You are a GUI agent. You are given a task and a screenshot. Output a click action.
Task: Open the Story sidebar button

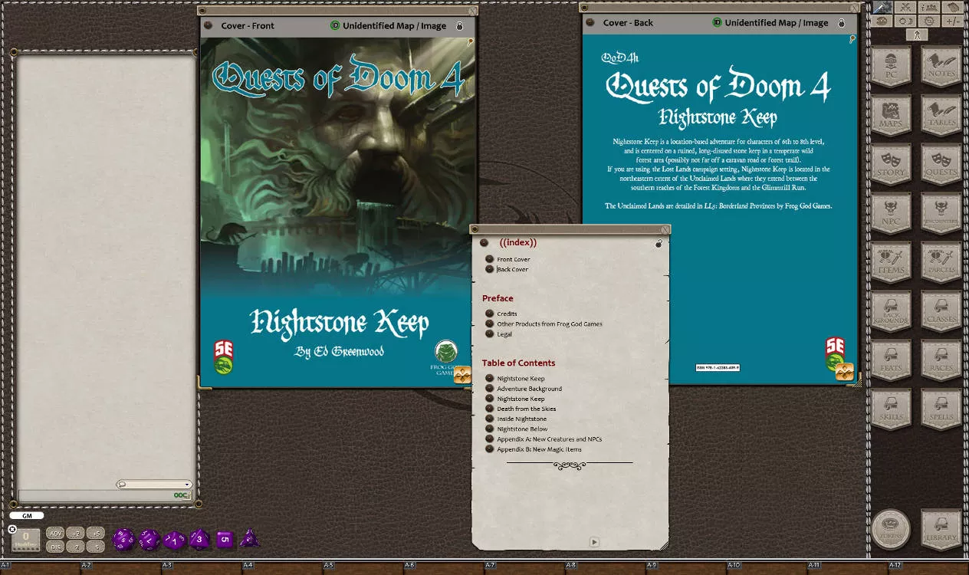pos(891,164)
